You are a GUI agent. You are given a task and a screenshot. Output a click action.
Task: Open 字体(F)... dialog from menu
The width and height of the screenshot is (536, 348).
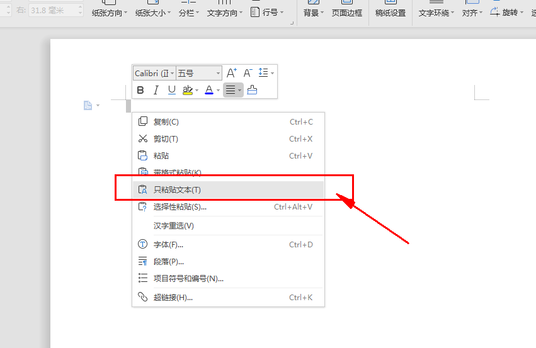click(228, 245)
